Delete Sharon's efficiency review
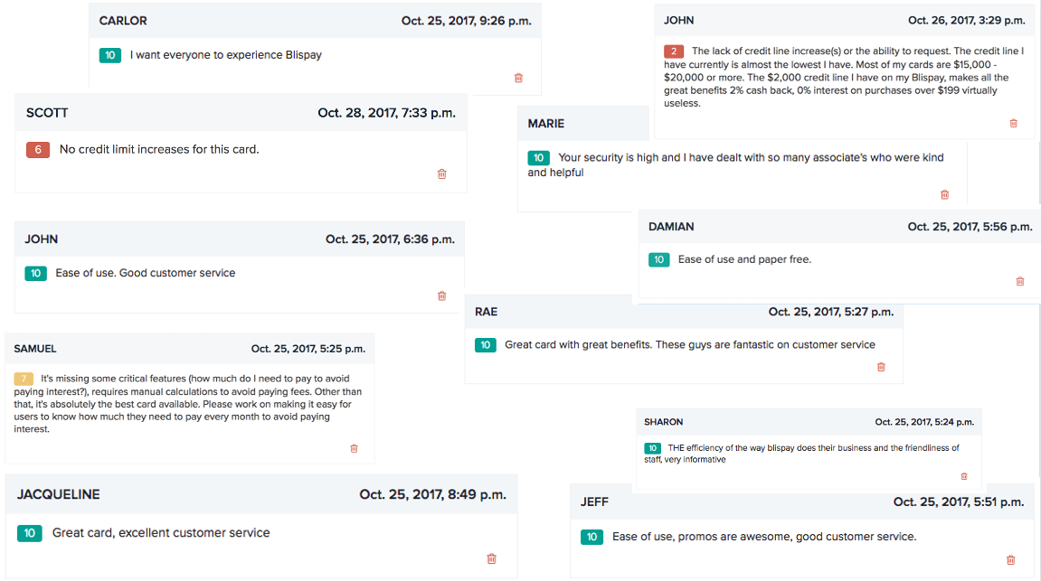Image resolution: width=1041 pixels, height=581 pixels. [963, 476]
